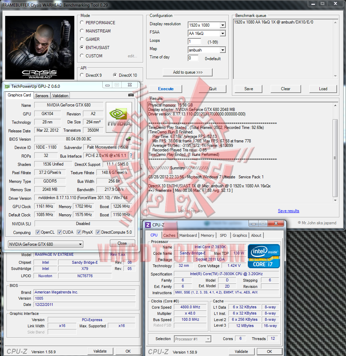Select the ENTHUSIAST mode radio button
Viewport: 346px width, 356px height.
tap(82, 47)
